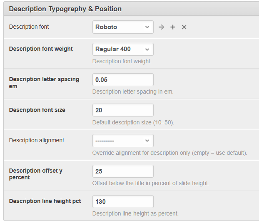259x223 pixels.
Task: Delete the selected font with the X icon
Action: 184,27
